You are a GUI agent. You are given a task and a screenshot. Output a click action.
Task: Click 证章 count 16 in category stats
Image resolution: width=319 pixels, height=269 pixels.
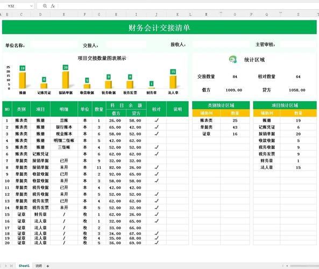pos(235,134)
